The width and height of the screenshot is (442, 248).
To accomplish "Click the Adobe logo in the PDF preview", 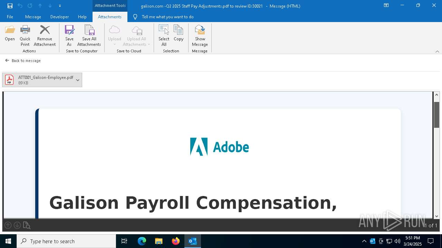I will coord(220,147).
